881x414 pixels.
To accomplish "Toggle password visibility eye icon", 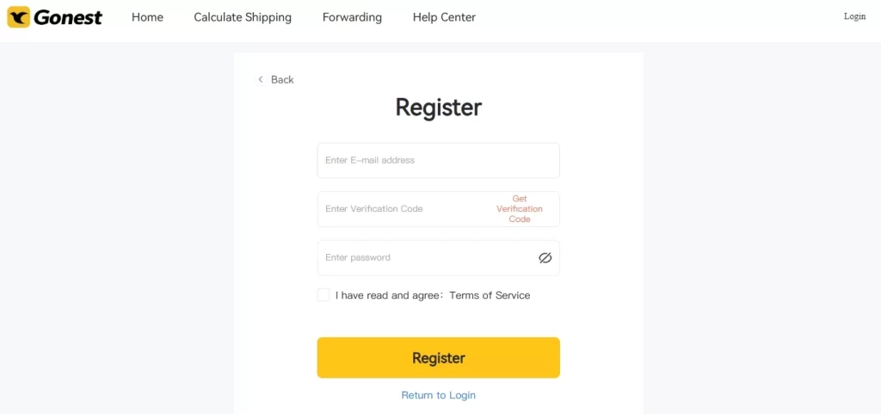I will 545,258.
